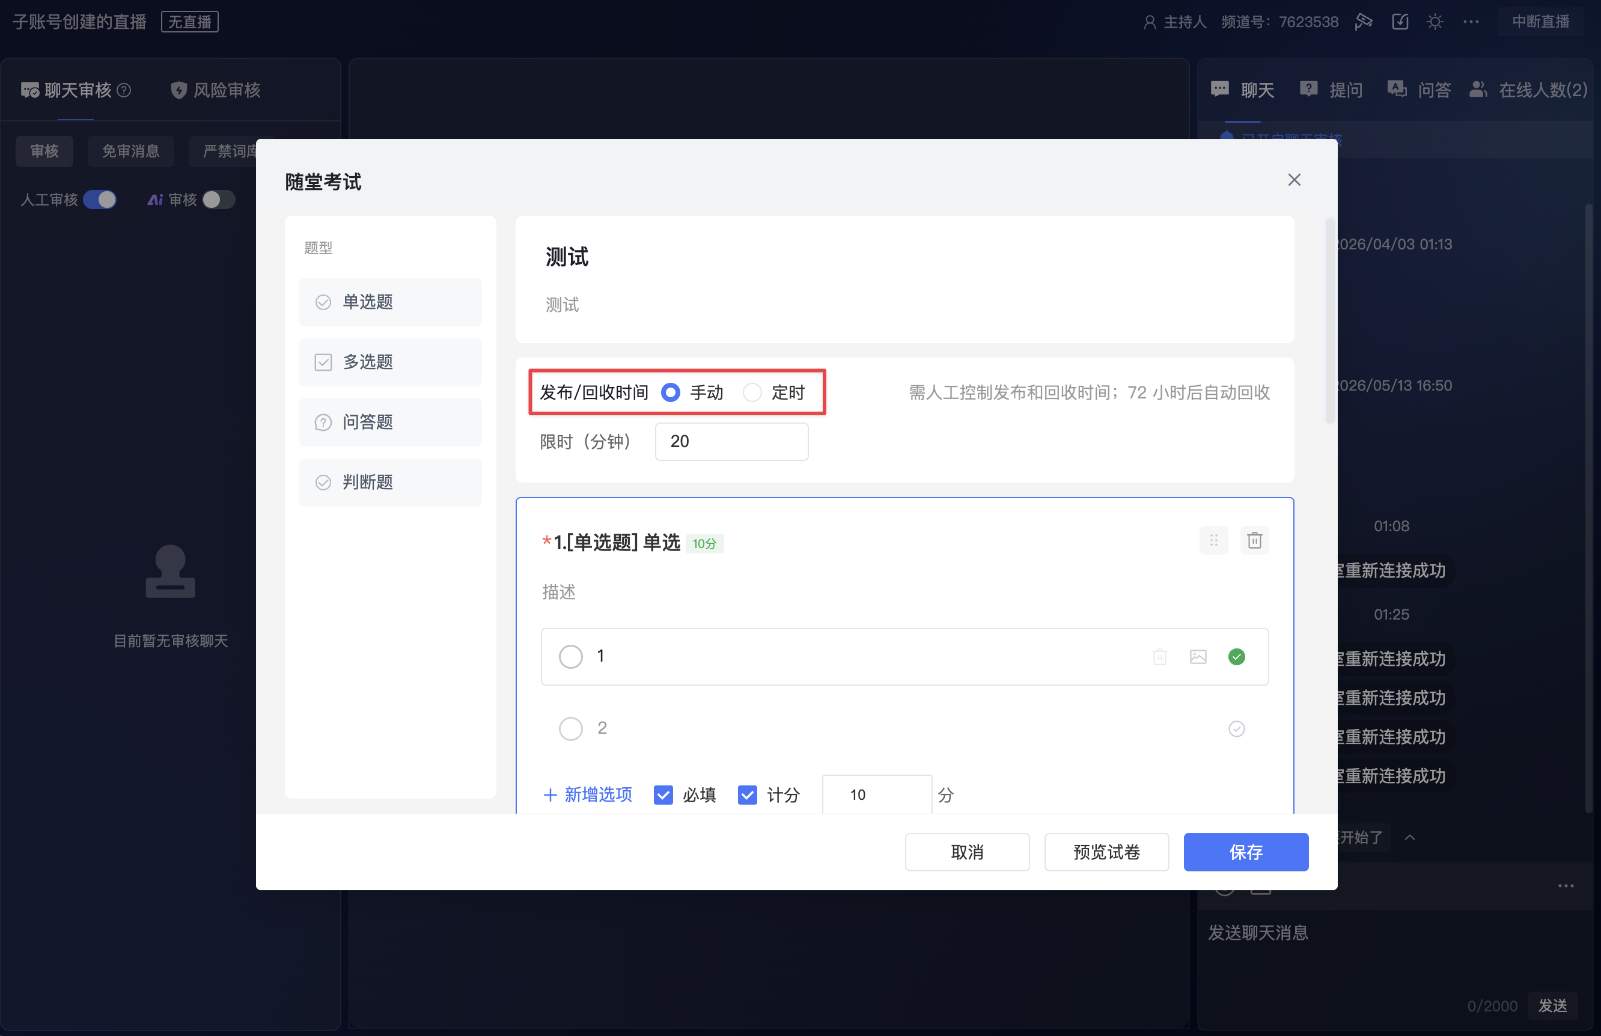Select the 免审消息 sub-tab
The height and width of the screenshot is (1036, 1601).
point(130,151)
